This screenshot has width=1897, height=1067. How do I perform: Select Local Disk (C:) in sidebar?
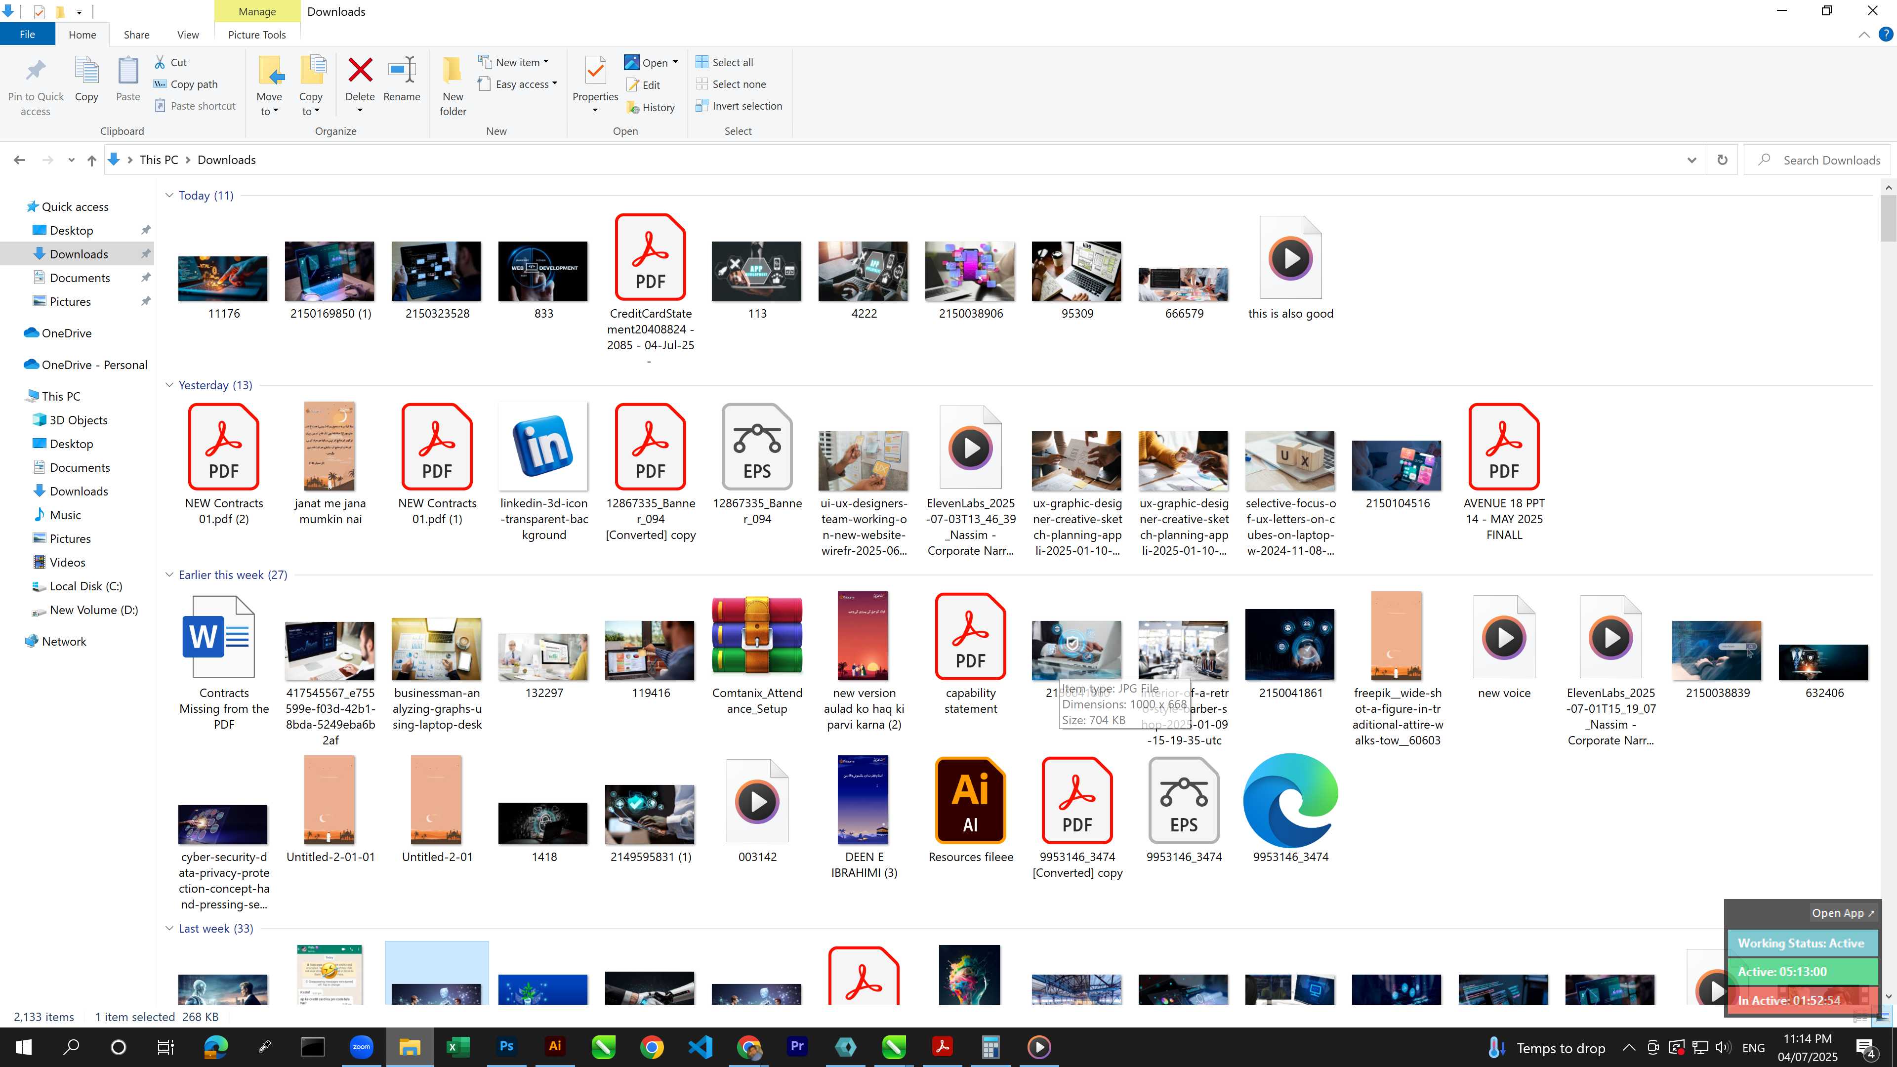pos(85,586)
